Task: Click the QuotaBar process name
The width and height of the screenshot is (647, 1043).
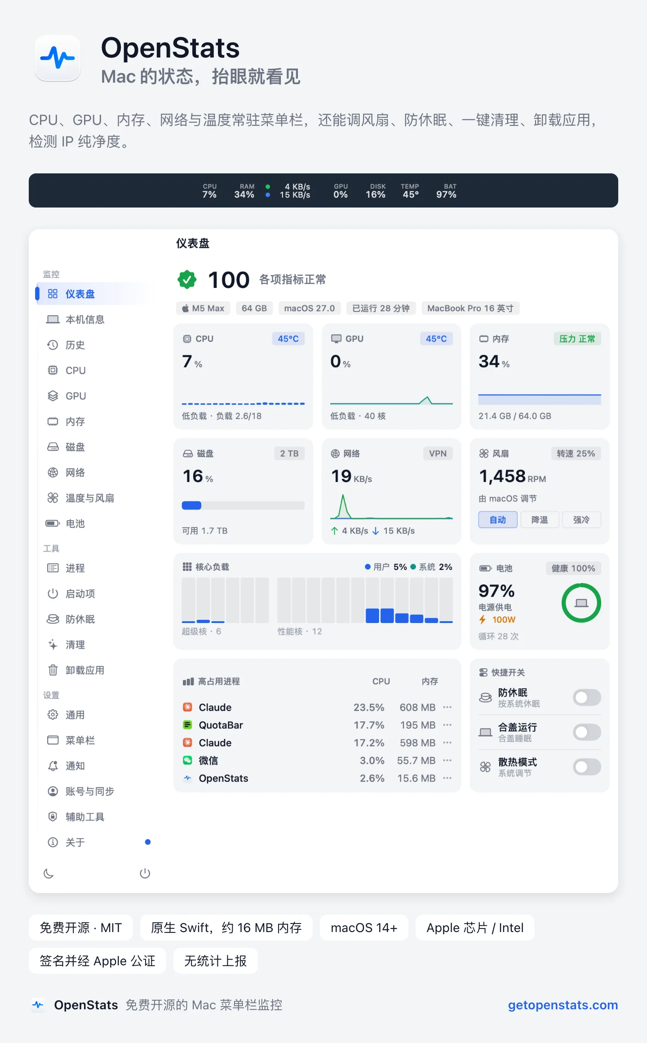Action: (221, 725)
